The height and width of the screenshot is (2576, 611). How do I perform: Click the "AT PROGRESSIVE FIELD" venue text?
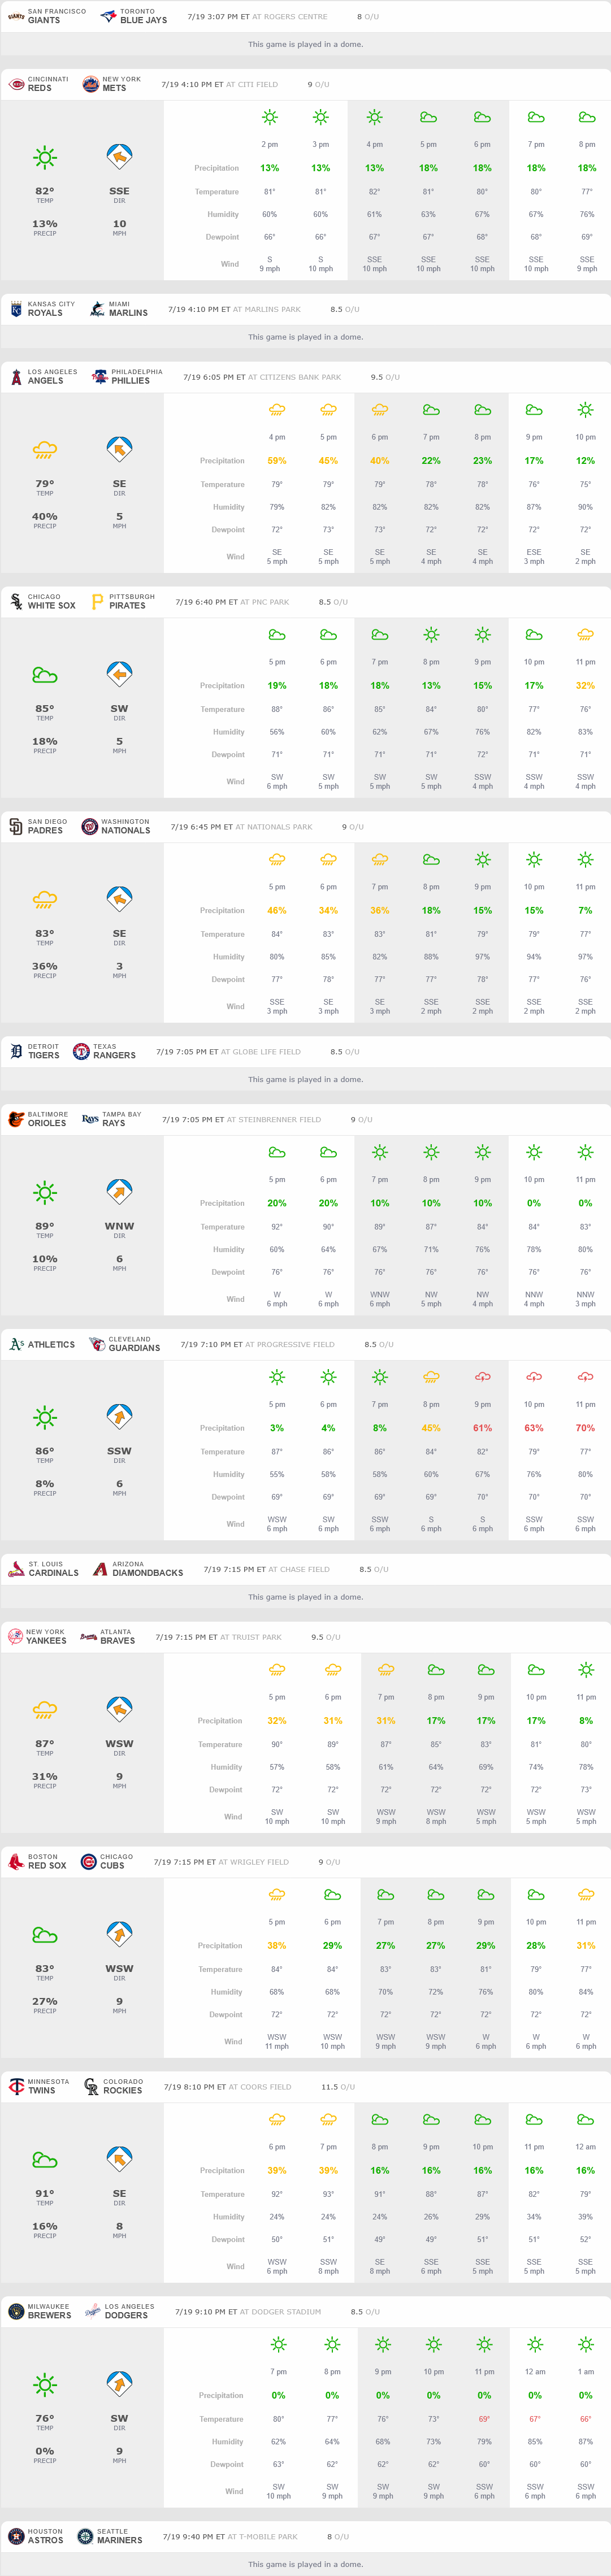coord(290,1345)
